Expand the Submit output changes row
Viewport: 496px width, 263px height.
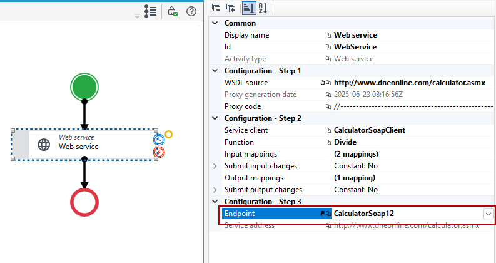215,190
